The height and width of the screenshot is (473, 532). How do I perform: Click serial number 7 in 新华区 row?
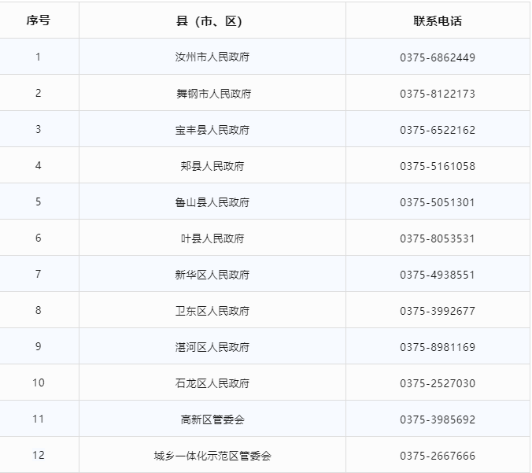pyautogui.click(x=39, y=274)
